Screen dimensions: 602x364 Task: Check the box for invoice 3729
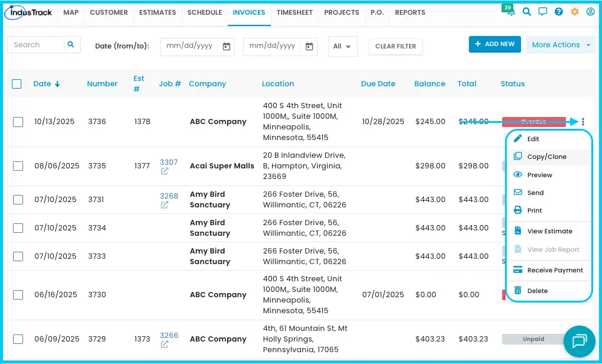[x=18, y=339]
